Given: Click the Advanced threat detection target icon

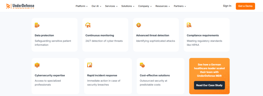Looking at the screenshot, I should (138, 25).
